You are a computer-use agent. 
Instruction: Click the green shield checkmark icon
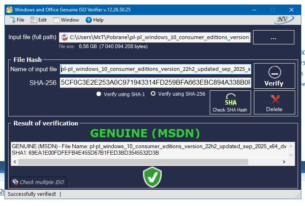[152, 177]
